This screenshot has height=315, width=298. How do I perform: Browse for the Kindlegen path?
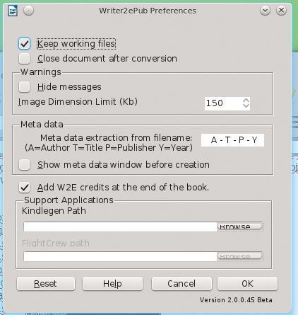[x=239, y=227]
